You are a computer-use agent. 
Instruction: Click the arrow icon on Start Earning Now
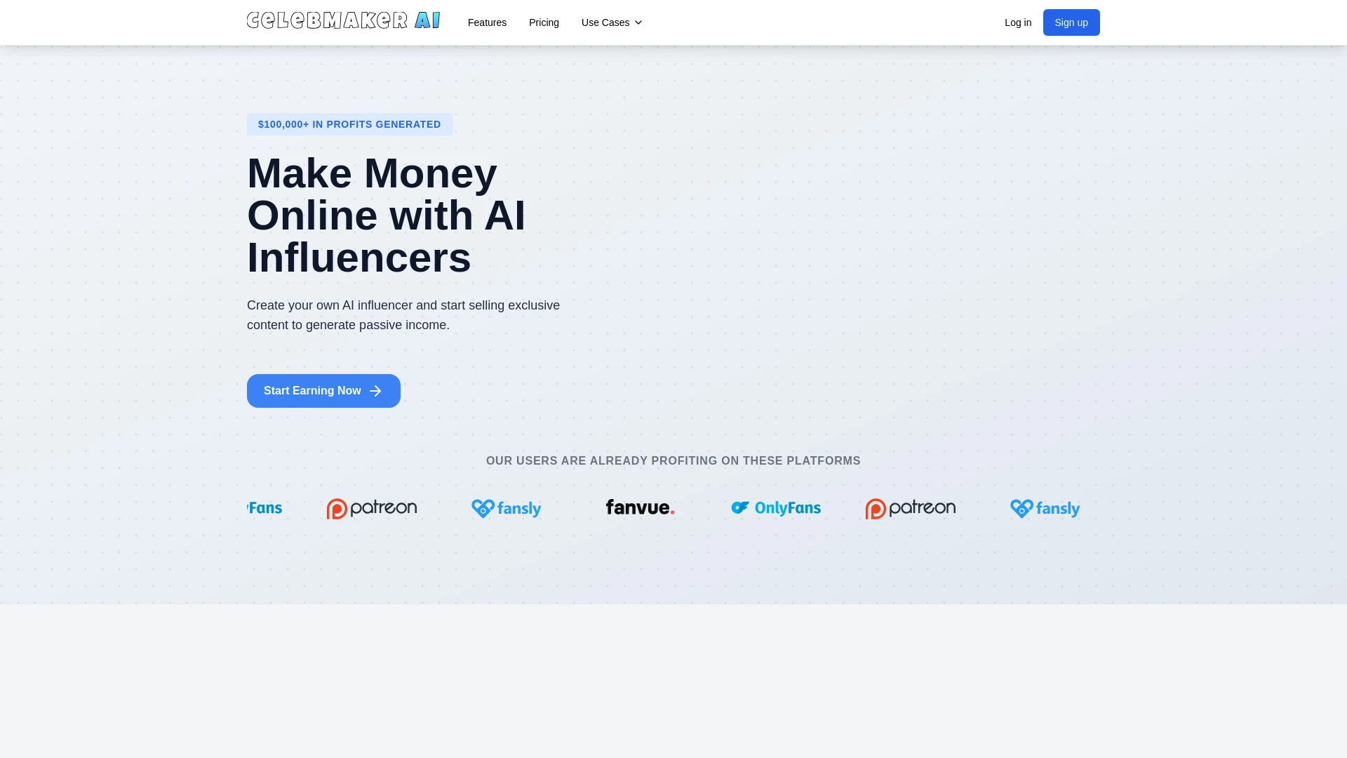tap(375, 390)
